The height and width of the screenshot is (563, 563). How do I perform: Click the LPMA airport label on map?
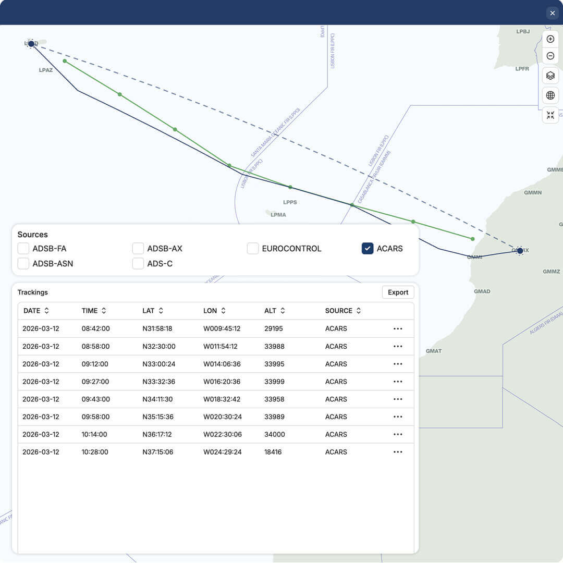[278, 215]
